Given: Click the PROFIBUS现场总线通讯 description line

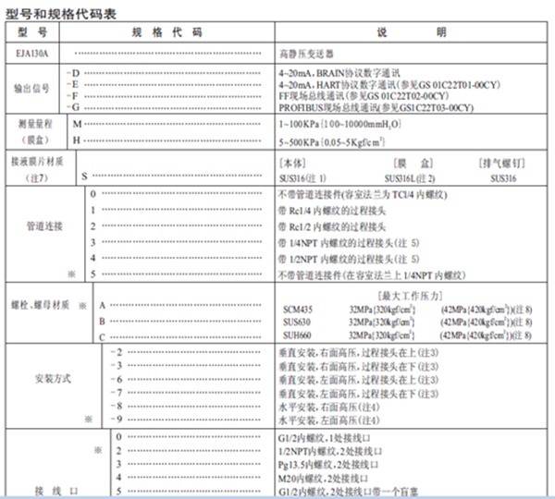Looking at the screenshot, I should [376, 107].
